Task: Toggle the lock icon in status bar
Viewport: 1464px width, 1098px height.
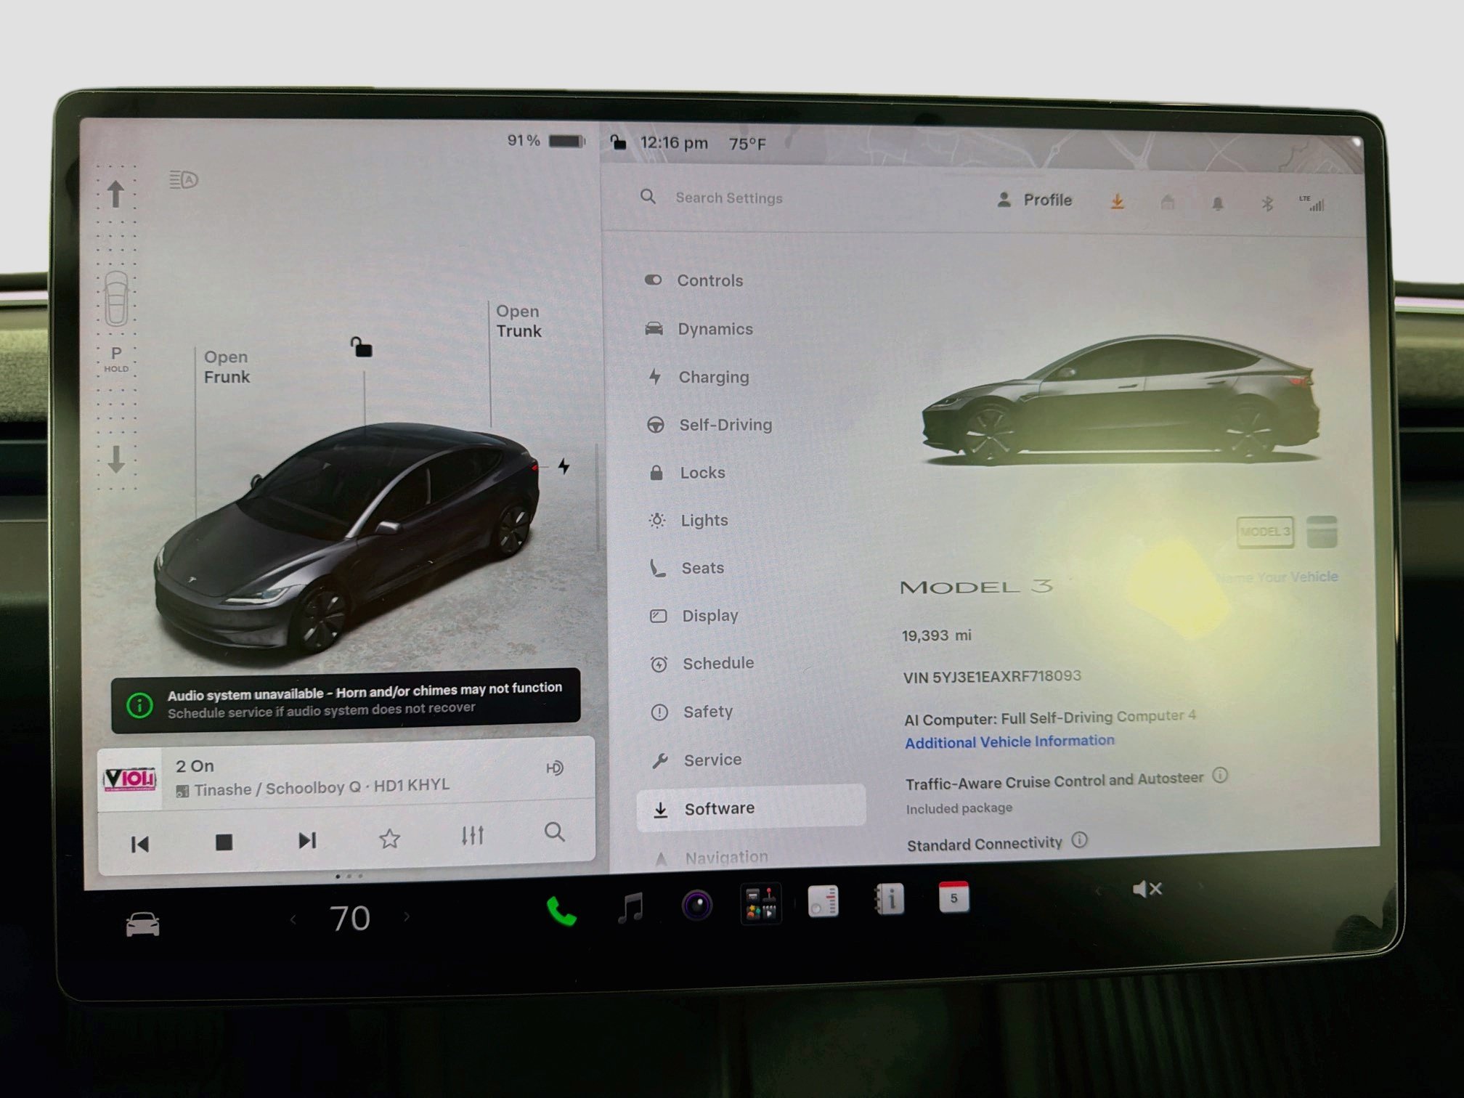Action: [618, 142]
